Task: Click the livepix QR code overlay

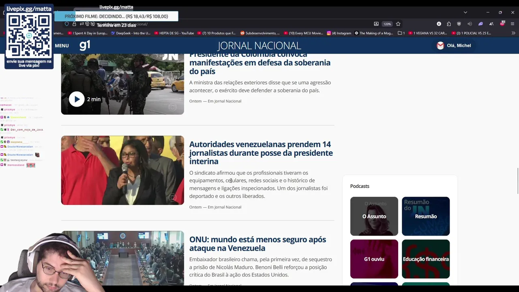Action: tap(29, 36)
